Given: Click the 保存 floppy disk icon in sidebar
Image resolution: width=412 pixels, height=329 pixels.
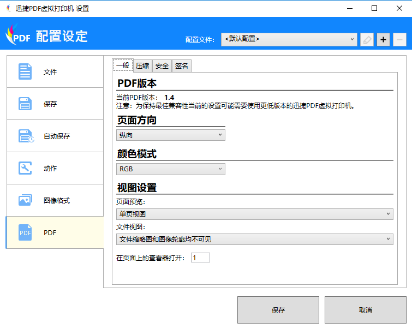Looking at the screenshot, I should (x=25, y=104).
